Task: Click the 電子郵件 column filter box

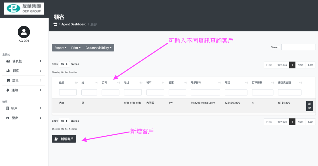Action: [205, 92]
